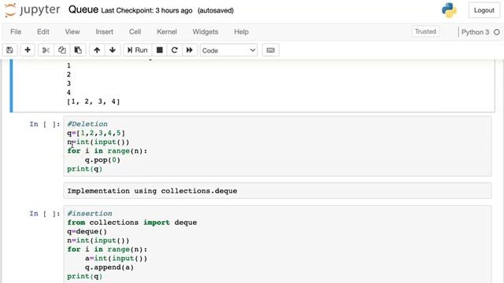The width and height of the screenshot is (504, 283).
Task: Click the a=int(input()) code line
Action: (x=116, y=259)
